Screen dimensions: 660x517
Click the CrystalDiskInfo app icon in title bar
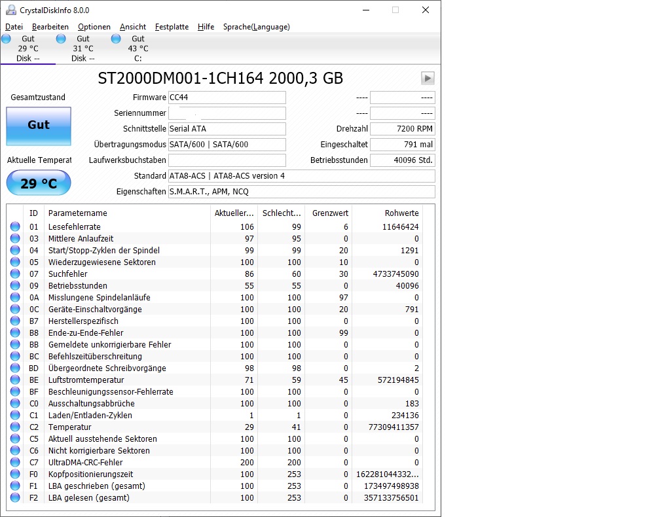pos(11,10)
